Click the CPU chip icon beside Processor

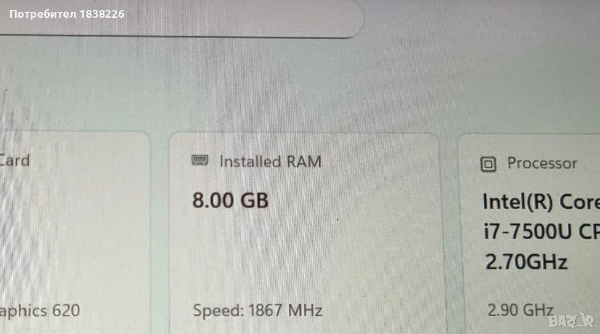pyautogui.click(x=488, y=165)
